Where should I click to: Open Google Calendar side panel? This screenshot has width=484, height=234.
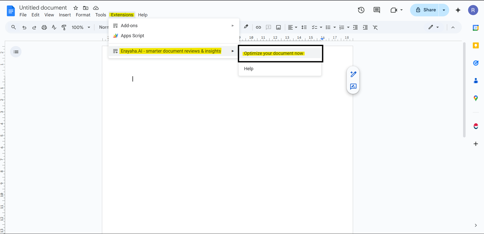coord(476,28)
